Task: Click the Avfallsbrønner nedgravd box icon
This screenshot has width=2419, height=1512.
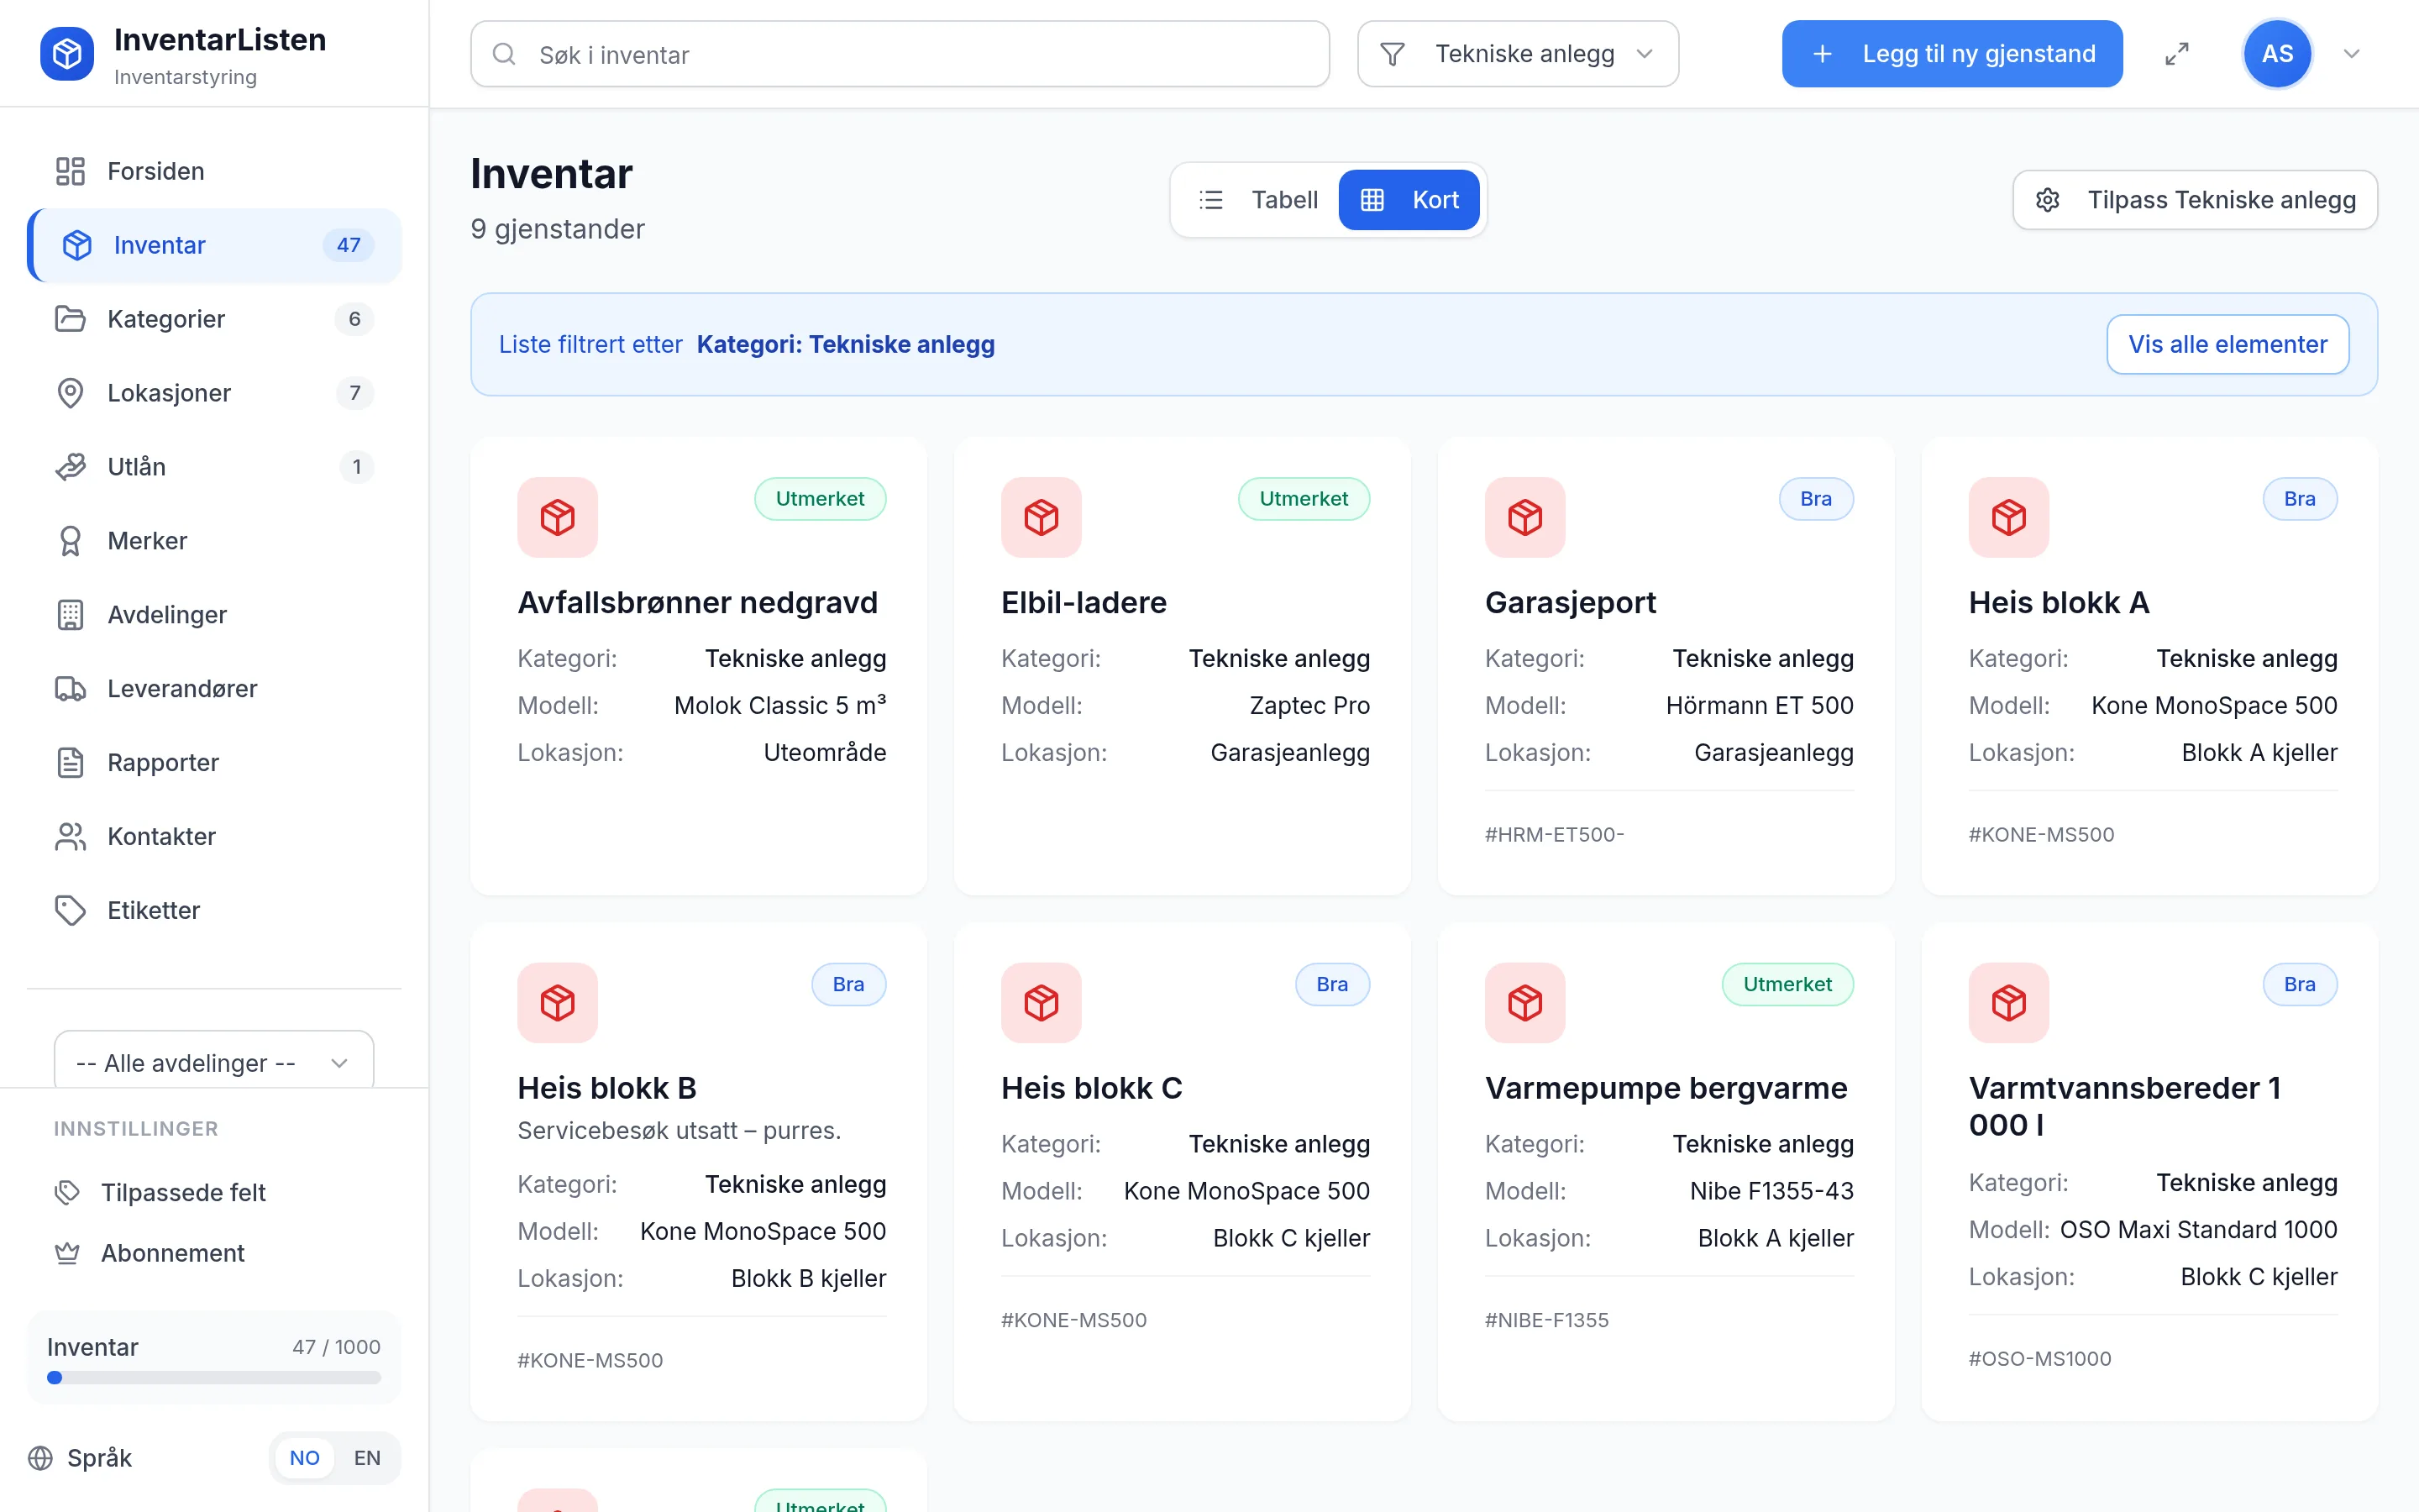Action: click(x=558, y=517)
